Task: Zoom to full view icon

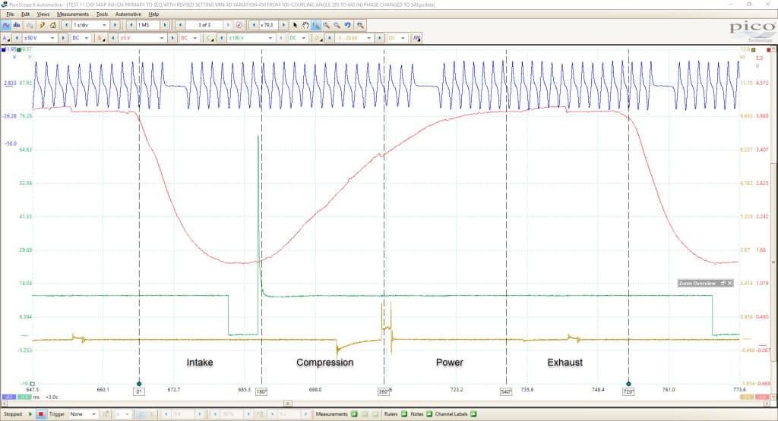Action: pos(360,25)
